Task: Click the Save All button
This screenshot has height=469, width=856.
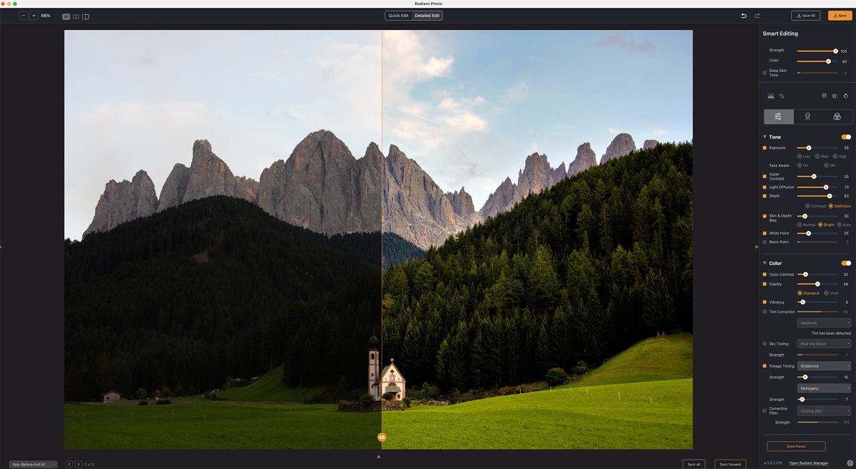Action: click(805, 15)
